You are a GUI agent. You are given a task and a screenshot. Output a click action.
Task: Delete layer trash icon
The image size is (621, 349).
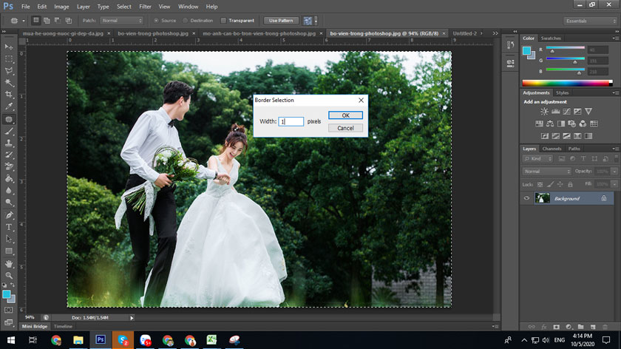pyautogui.click(x=605, y=327)
